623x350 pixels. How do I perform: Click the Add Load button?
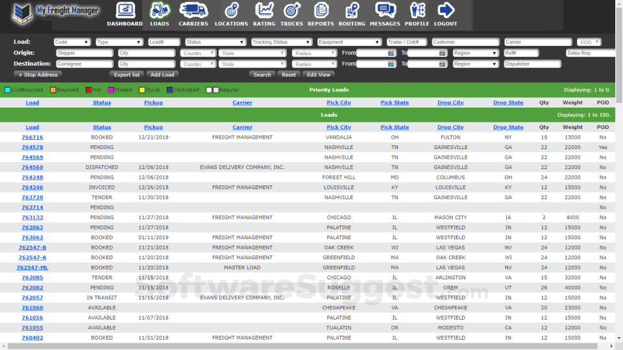click(x=162, y=75)
